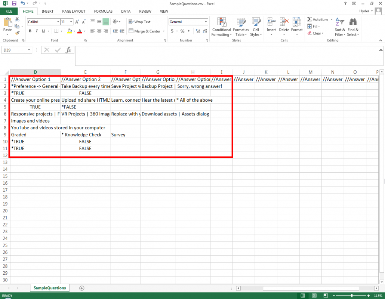Click the Format Painter brush icon
This screenshot has height=299, width=385.
(18, 33)
